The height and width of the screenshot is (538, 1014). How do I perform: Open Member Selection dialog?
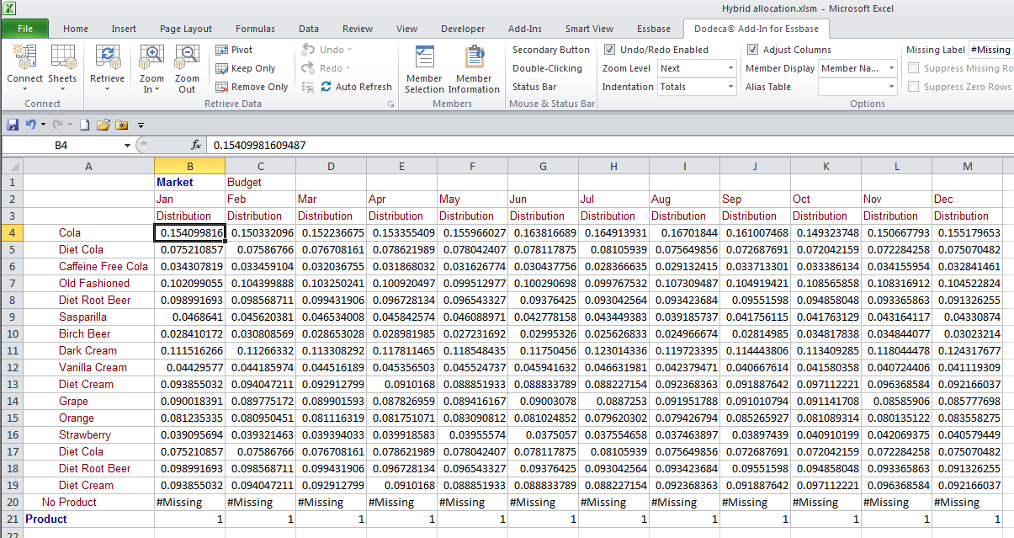tap(424, 69)
